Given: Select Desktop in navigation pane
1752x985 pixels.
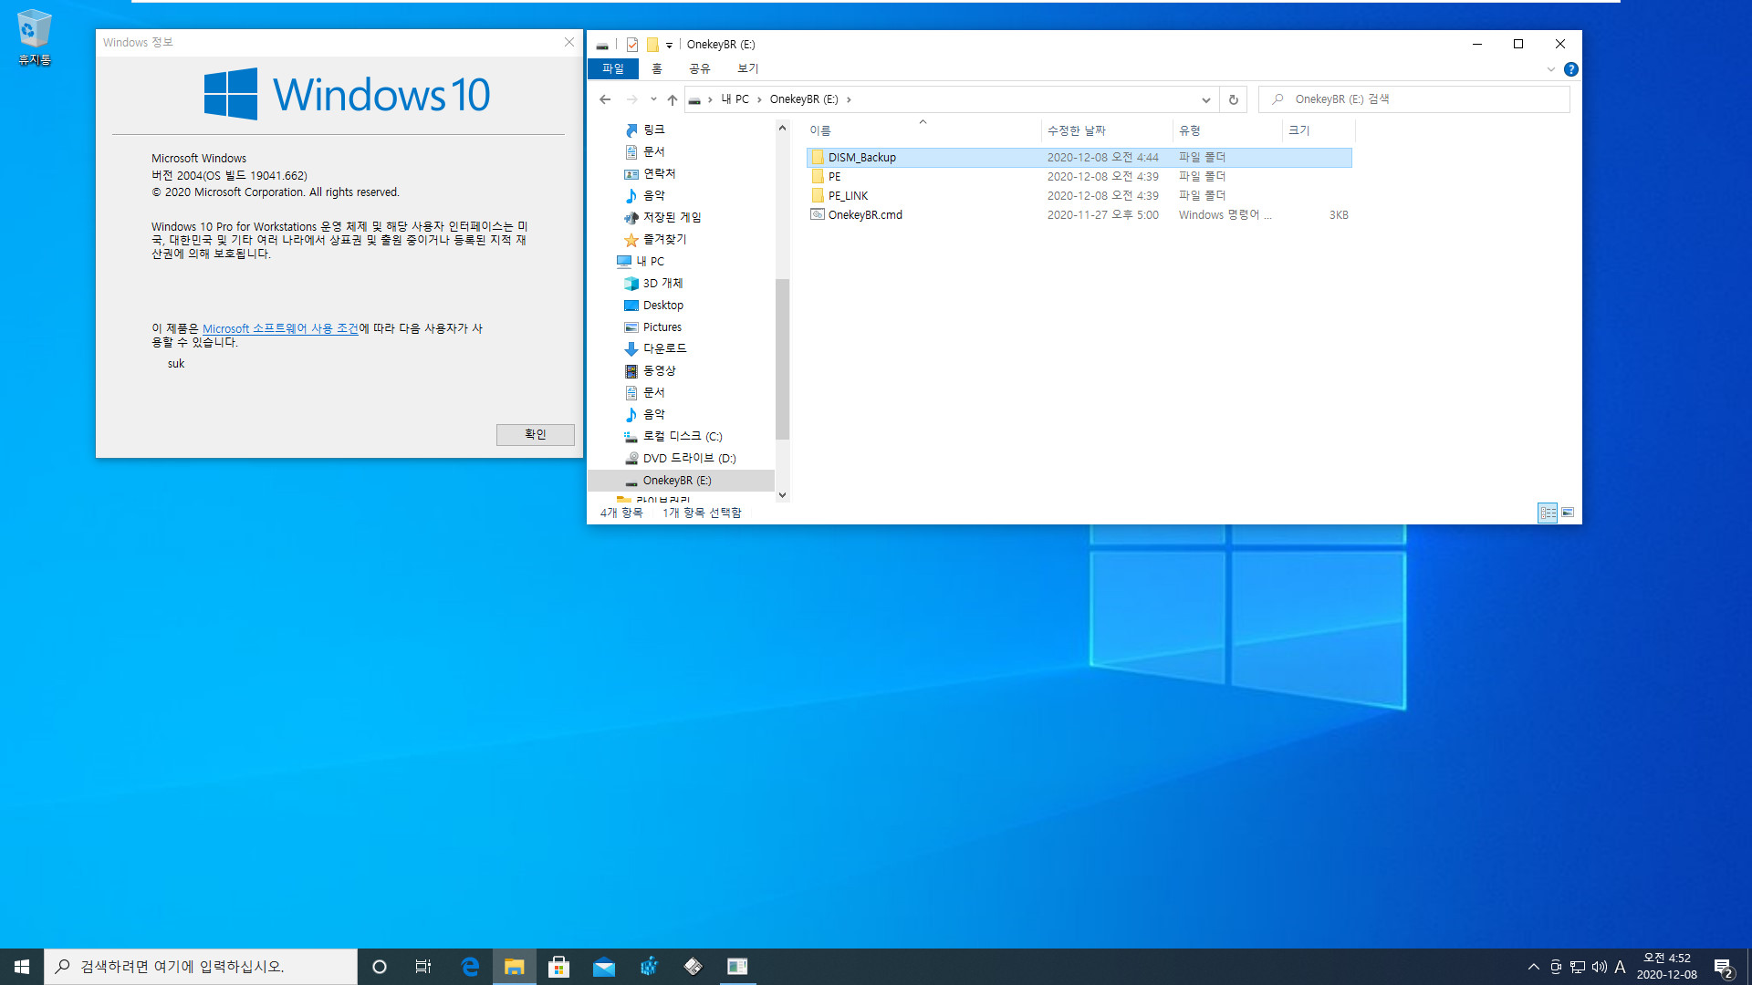Looking at the screenshot, I should tap(662, 306).
